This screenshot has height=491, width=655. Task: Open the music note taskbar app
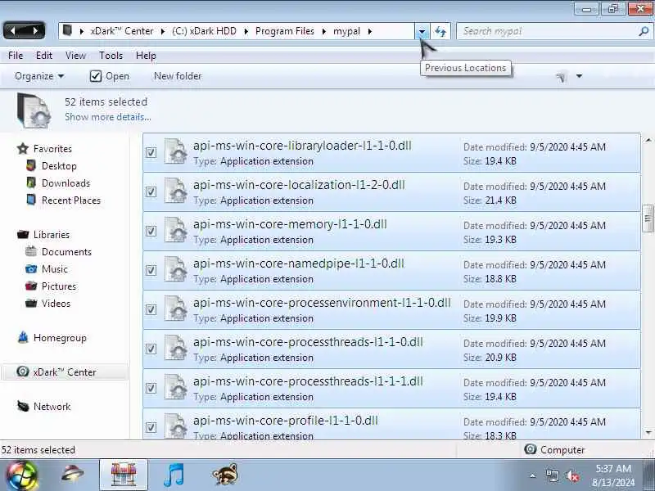(x=174, y=475)
